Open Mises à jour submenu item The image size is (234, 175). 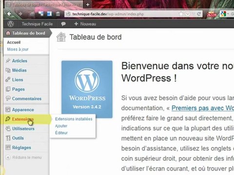click(18, 49)
